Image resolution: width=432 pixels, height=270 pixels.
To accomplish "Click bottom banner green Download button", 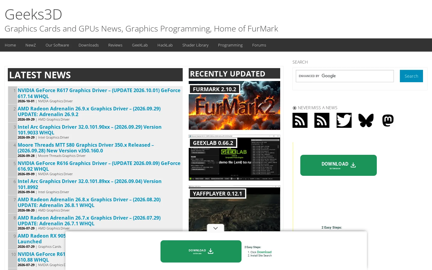I will click(201, 251).
